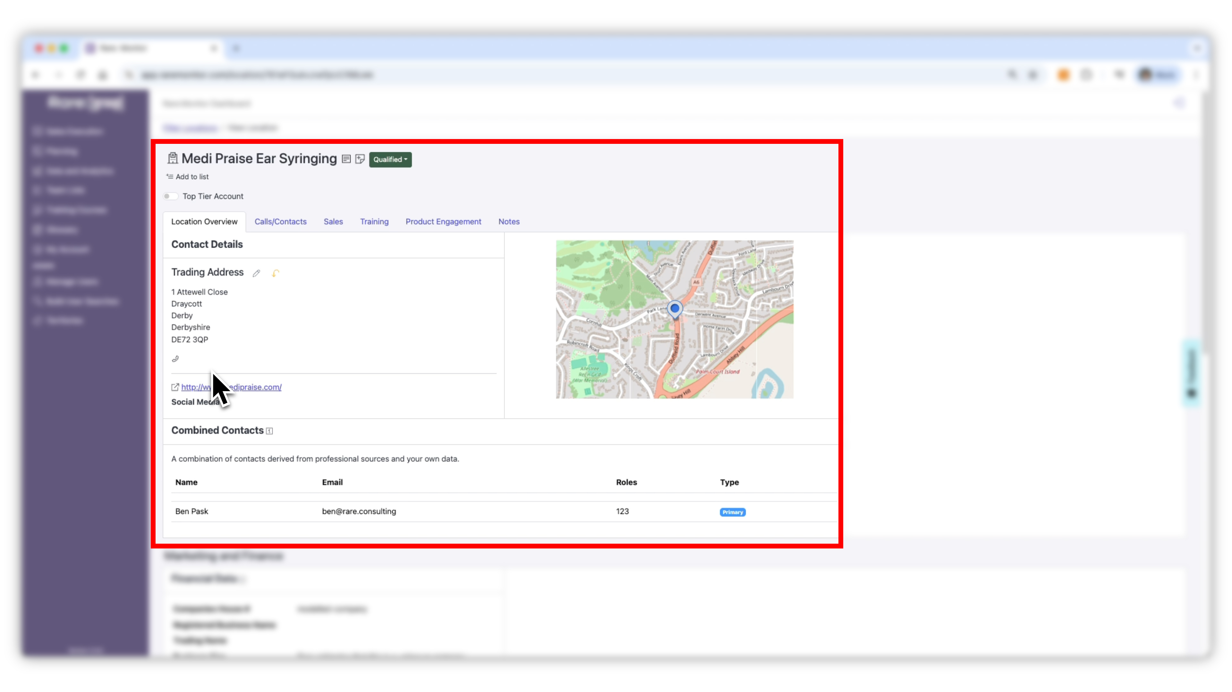
Task: Click the Email column header
Action: click(x=332, y=482)
